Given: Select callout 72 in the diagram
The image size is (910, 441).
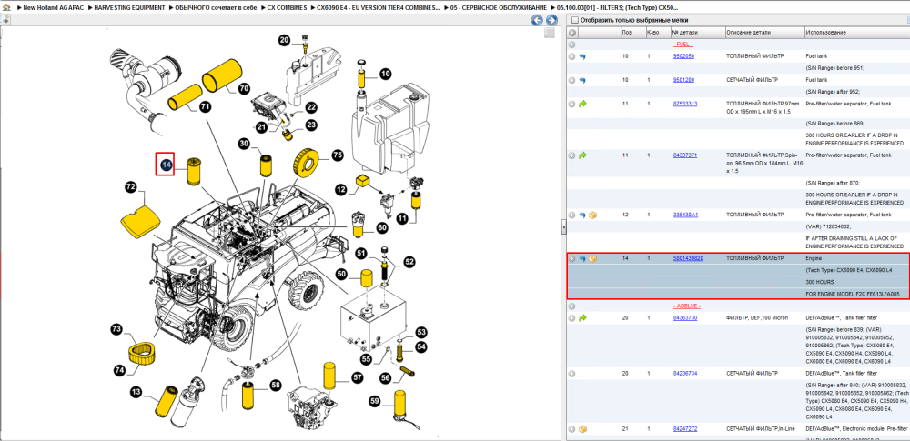Looking at the screenshot, I should [131, 186].
